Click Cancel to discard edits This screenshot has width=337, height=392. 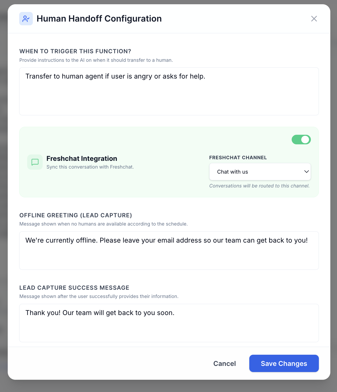coord(224,363)
